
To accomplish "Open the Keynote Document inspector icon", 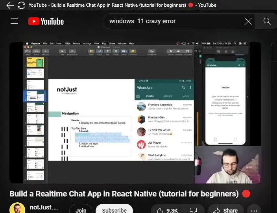I will [x=187, y=51].
